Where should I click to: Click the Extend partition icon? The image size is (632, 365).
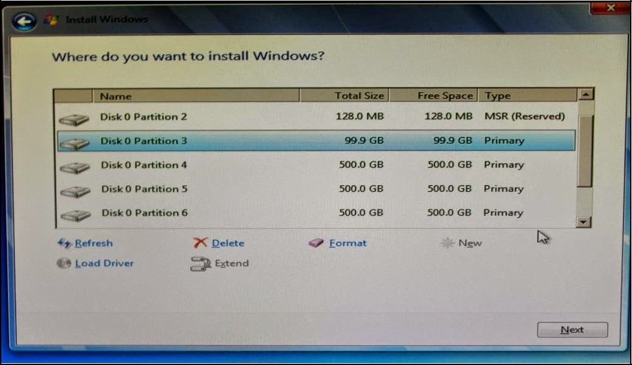pyautogui.click(x=201, y=264)
